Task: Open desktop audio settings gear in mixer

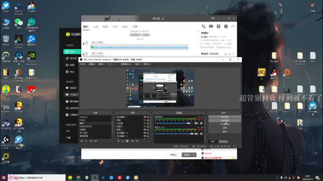Action: [x=201, y=123]
